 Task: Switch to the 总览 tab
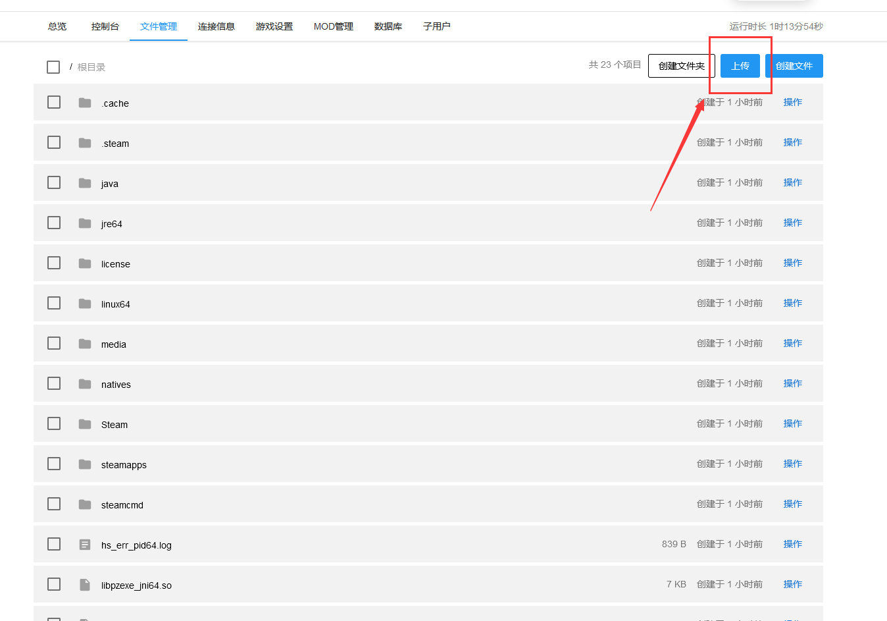57,26
